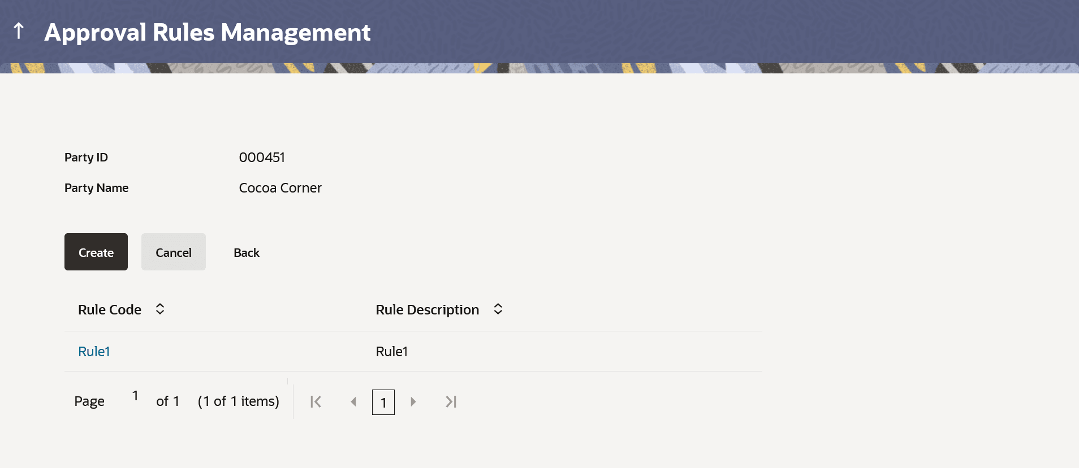Click the Rule Description column header
Viewport: 1079px width, 468px height.
point(427,309)
